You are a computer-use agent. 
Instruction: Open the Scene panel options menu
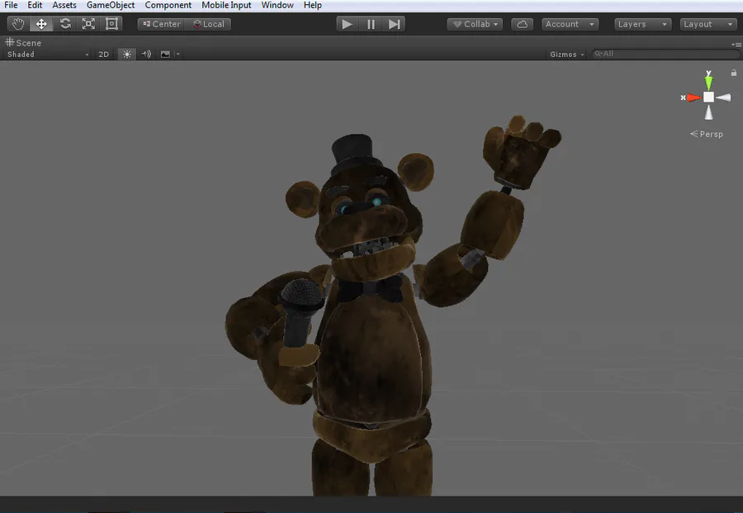(736, 45)
